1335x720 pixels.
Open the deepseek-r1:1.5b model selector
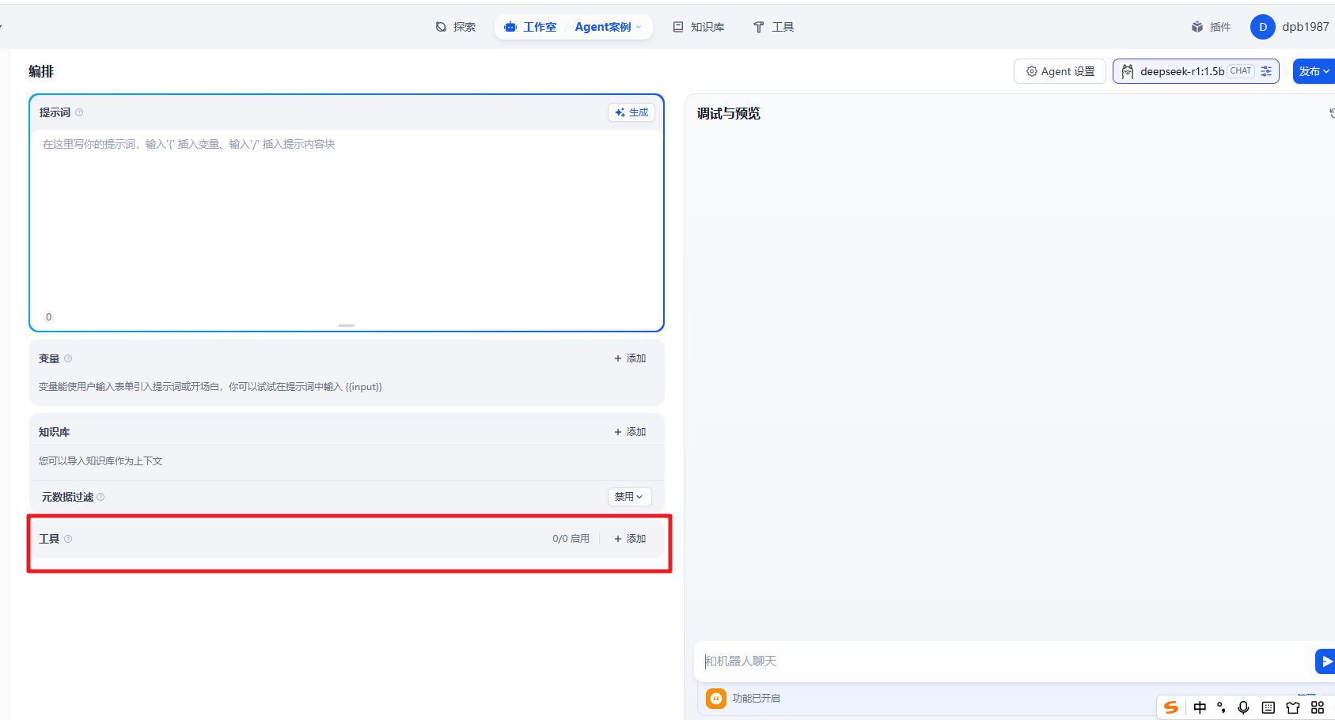point(1182,71)
